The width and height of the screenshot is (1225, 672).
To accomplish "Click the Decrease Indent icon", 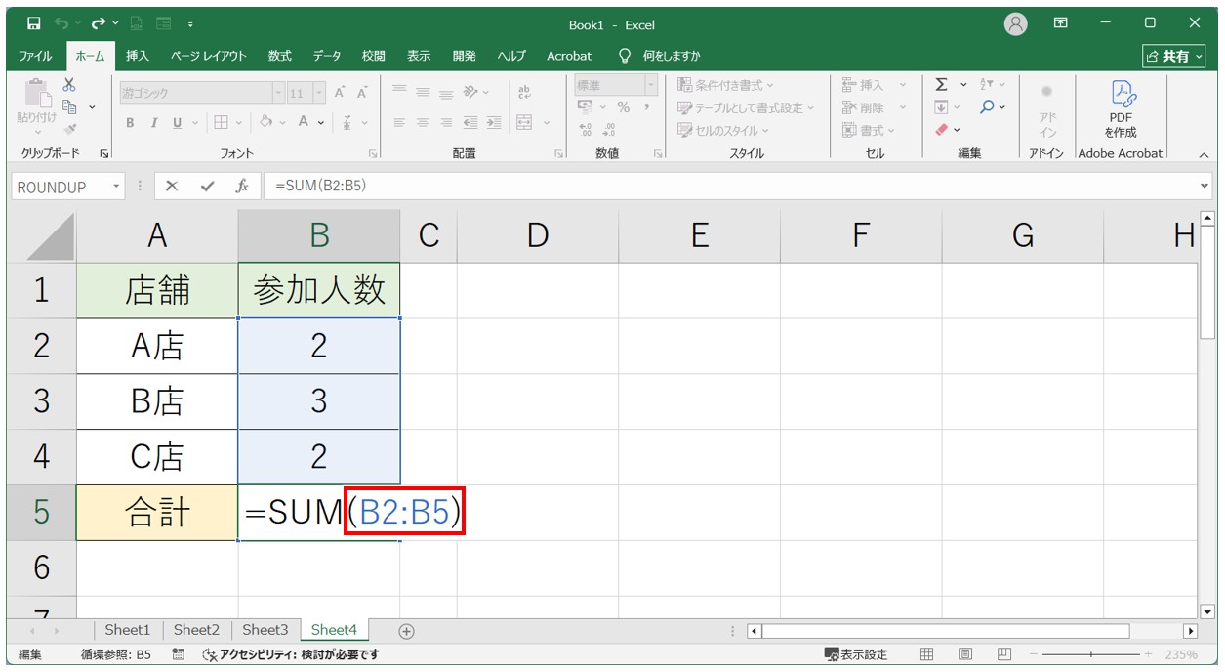I will point(470,123).
